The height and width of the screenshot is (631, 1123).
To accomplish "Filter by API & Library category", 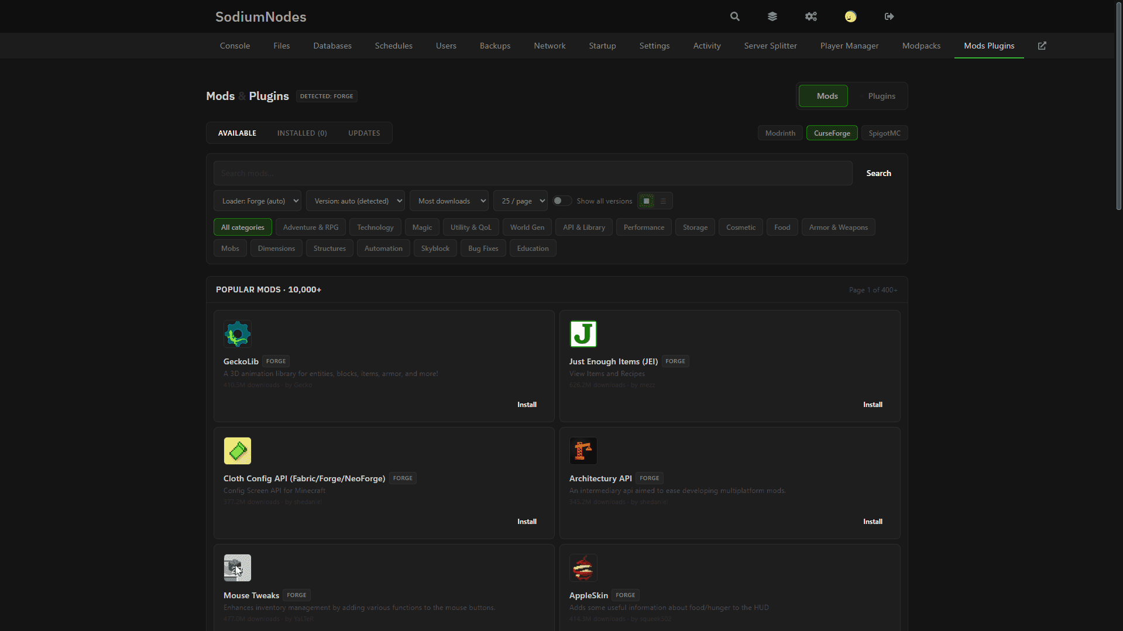I will point(584,227).
